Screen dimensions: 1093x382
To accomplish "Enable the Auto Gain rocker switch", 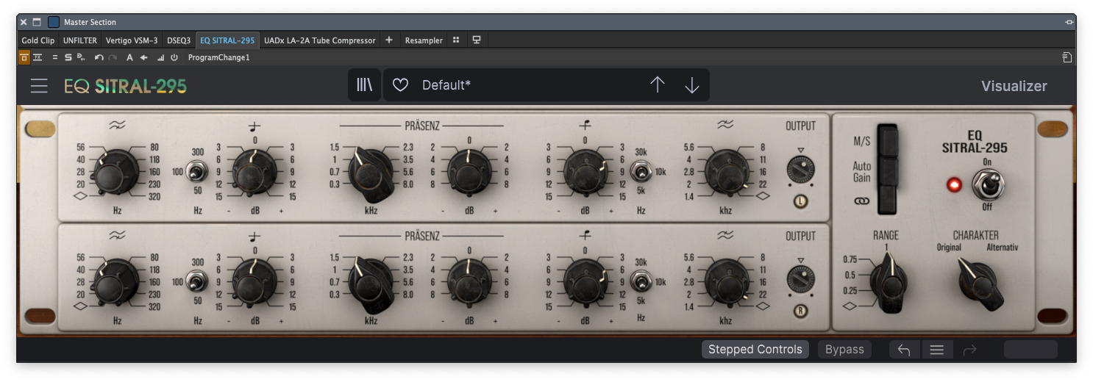I will 889,172.
